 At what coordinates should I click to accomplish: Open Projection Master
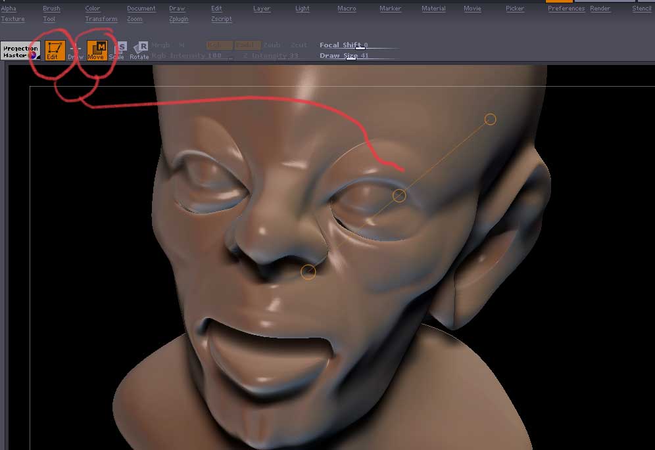coord(20,51)
